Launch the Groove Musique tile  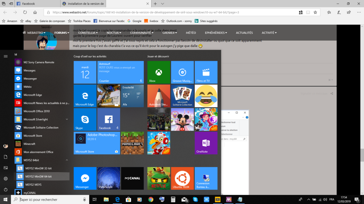pos(182,72)
